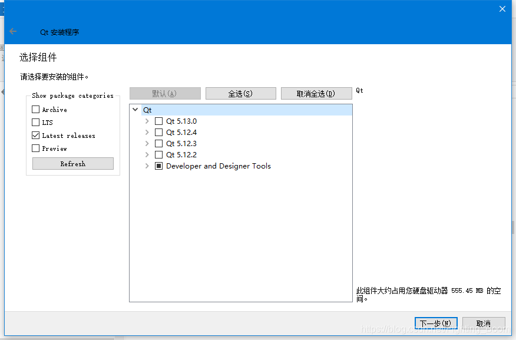Click 全选(S) to select all

(240, 94)
